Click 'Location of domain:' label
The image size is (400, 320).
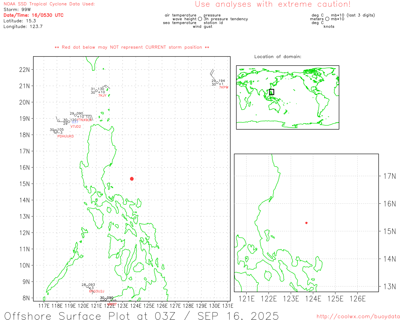click(x=278, y=57)
